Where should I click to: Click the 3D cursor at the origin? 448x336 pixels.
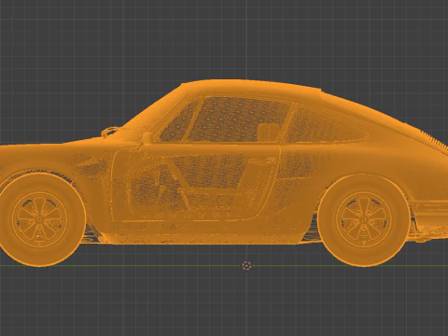click(246, 266)
